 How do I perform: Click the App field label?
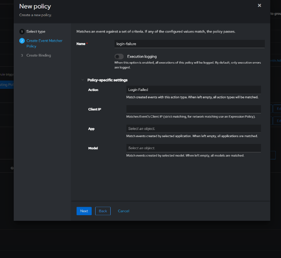(91, 129)
